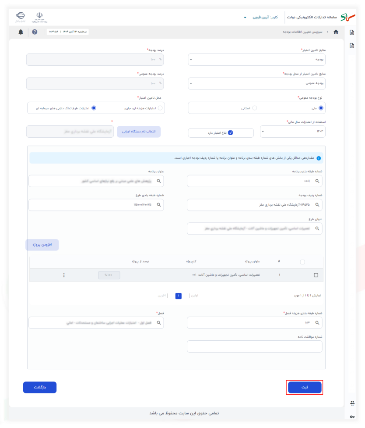The width and height of the screenshot is (365, 428).
Task: Click the درصد بودجه عمومی input field
Action: click(95, 83)
